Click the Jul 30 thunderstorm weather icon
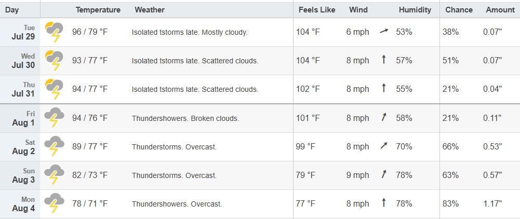Screen dimensions: 520x219 coord(54,61)
